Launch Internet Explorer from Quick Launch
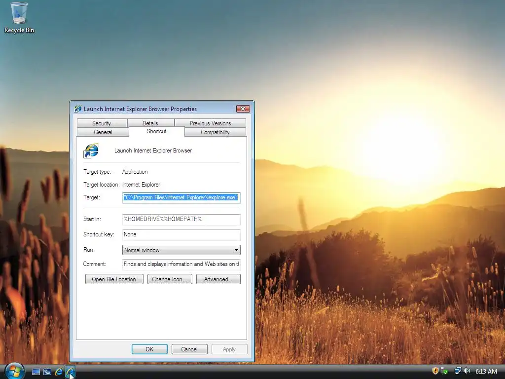 pos(59,372)
